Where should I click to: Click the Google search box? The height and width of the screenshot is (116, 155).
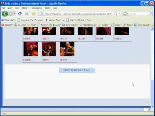coord(139,14)
